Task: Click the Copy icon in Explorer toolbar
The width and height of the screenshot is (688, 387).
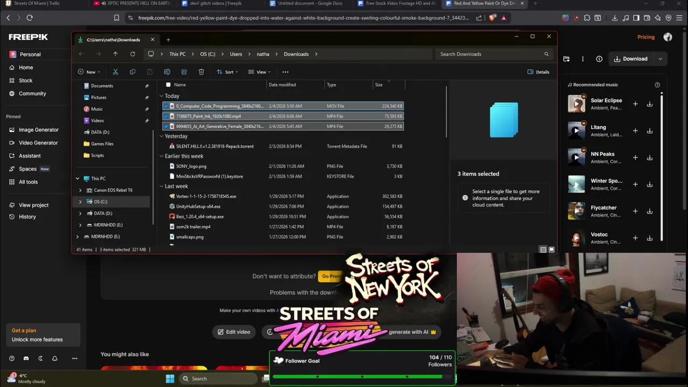Action: click(x=133, y=72)
